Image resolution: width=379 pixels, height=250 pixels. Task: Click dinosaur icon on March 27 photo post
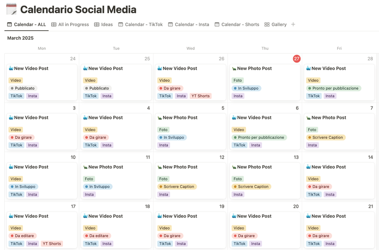[x=234, y=68]
